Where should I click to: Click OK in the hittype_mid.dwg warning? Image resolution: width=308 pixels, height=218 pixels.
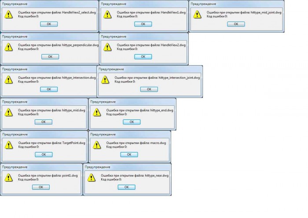(x=44, y=122)
